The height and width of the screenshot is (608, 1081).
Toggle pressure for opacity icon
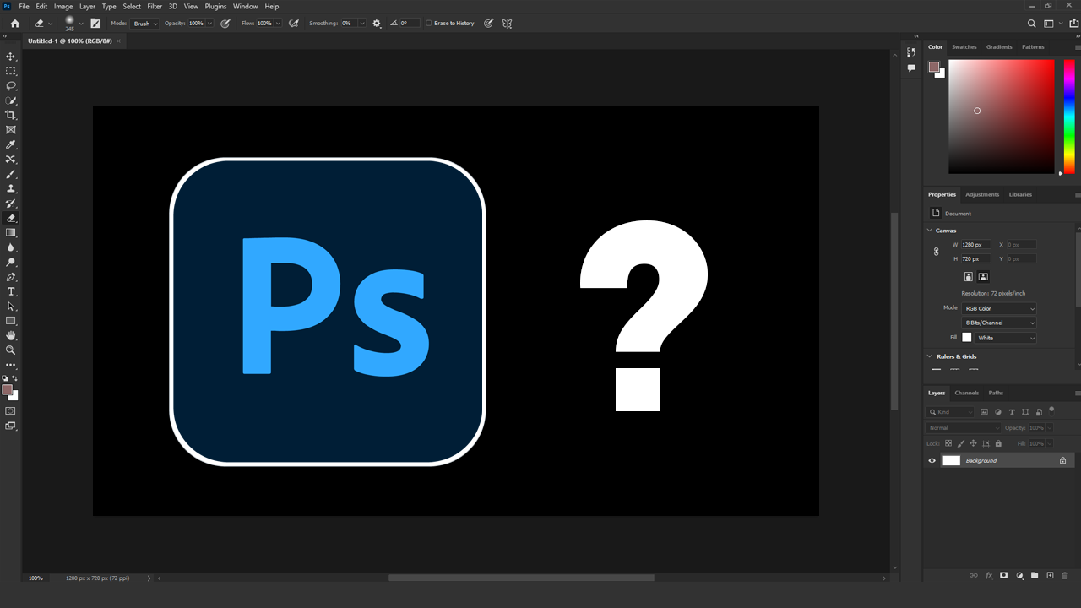pyautogui.click(x=225, y=24)
